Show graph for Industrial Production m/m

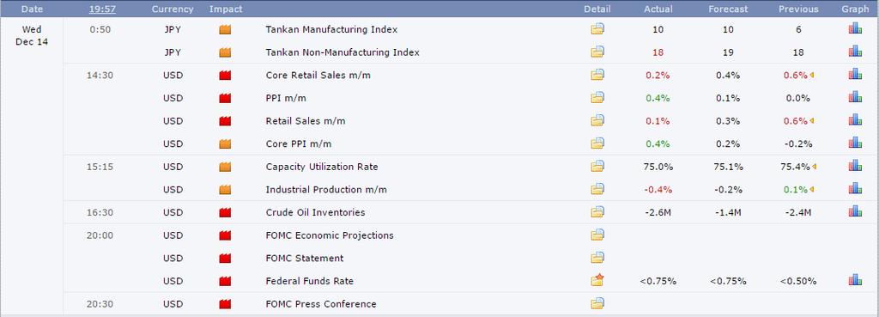[854, 188]
